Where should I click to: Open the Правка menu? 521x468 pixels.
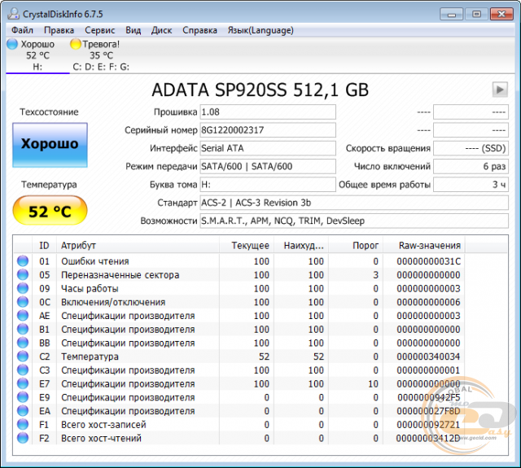(59, 30)
